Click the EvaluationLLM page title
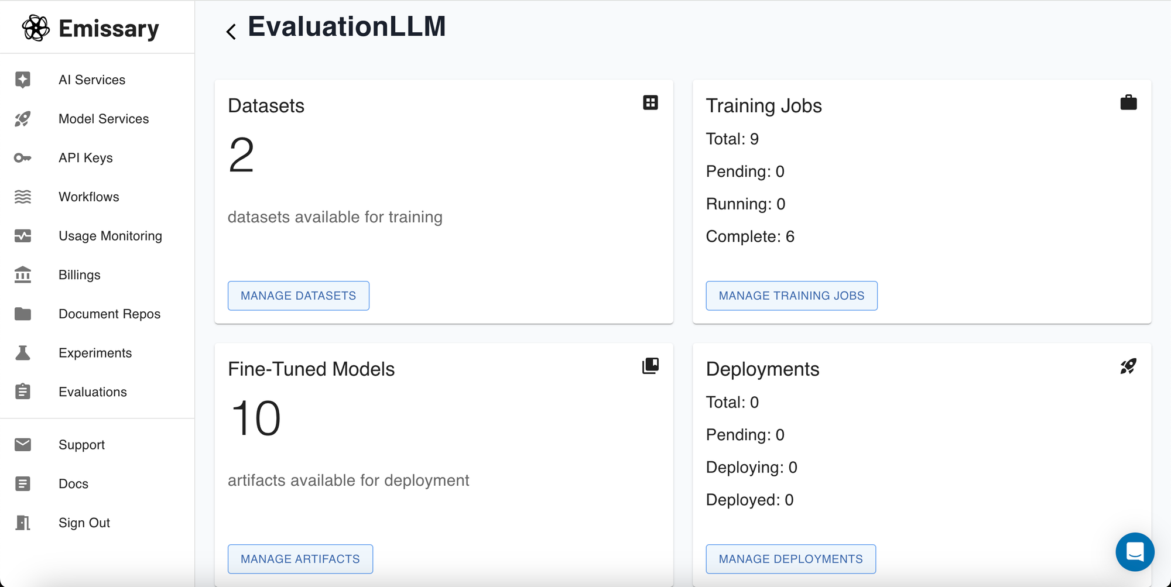The width and height of the screenshot is (1171, 587). [x=347, y=27]
